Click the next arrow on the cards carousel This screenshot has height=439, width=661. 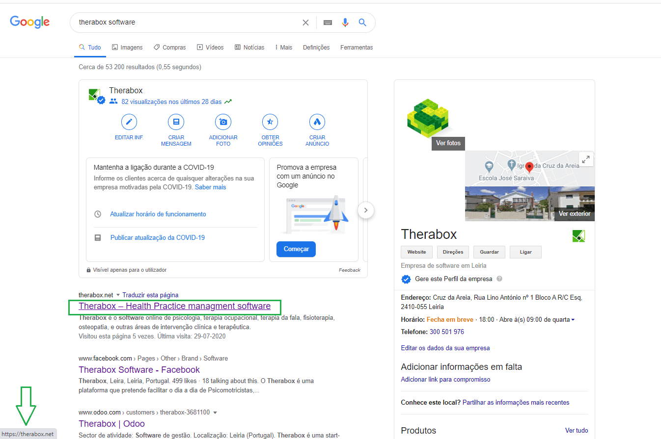[x=366, y=210]
